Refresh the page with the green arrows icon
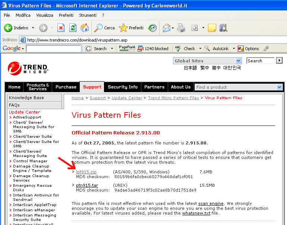Image resolution: width=287 pixels, height=225 pixels. pyautogui.click(x=73, y=28)
